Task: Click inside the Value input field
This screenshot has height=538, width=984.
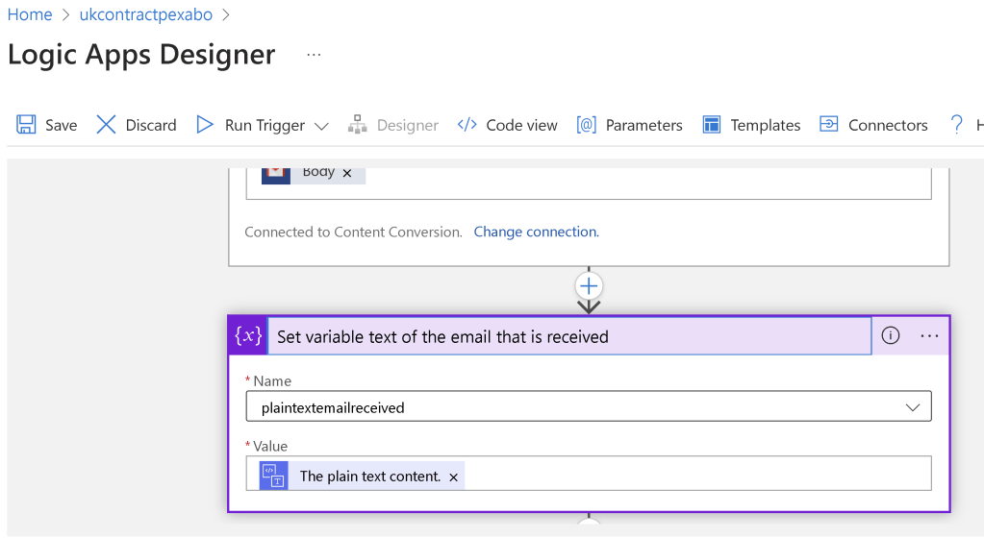Action: pos(589,474)
